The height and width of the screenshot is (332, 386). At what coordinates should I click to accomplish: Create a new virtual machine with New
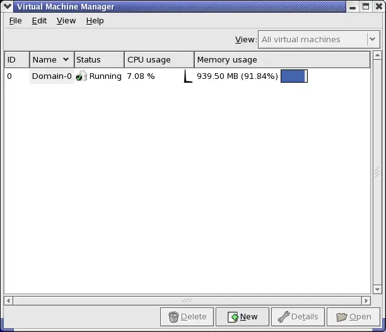click(242, 317)
